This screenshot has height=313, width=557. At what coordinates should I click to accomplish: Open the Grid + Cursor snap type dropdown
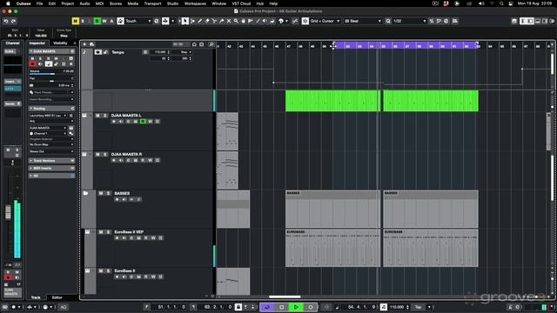pos(325,21)
